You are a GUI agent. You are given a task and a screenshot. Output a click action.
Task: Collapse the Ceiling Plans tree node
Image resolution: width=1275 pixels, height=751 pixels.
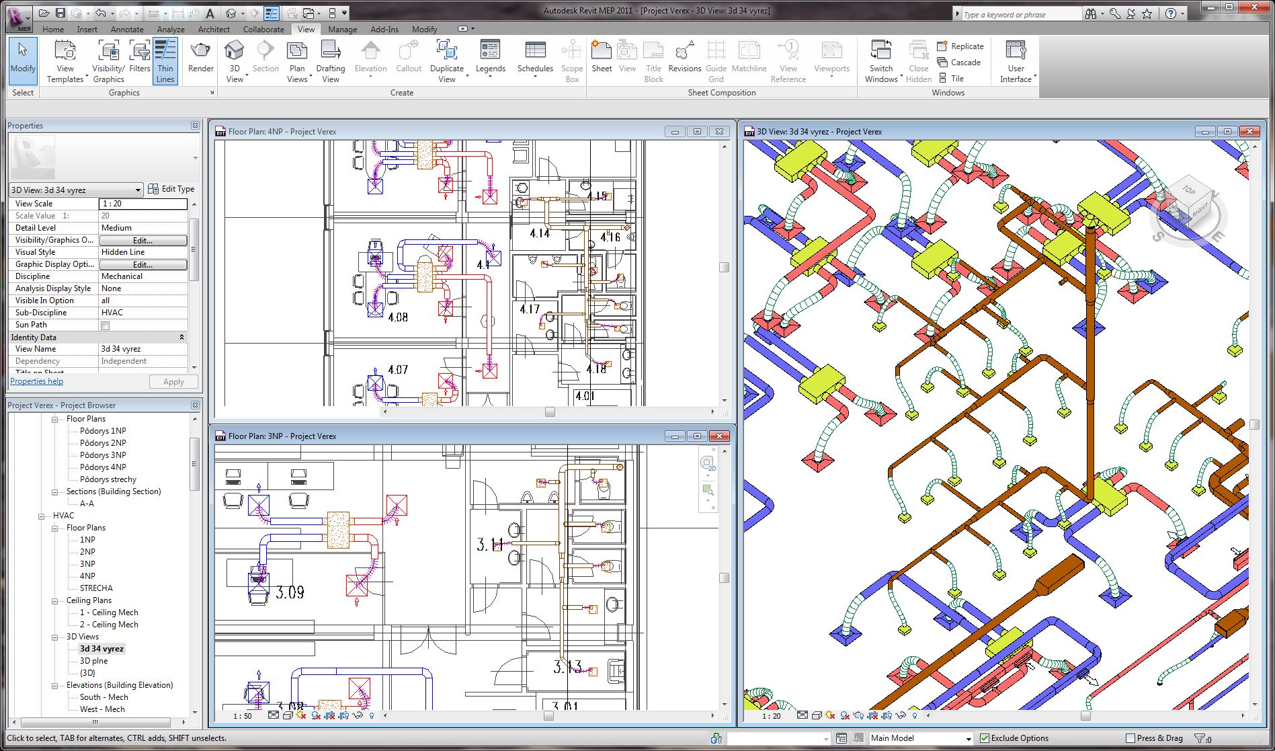click(55, 601)
